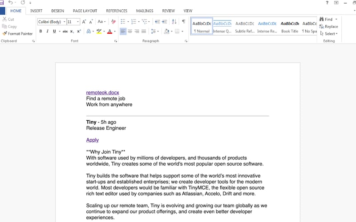The width and height of the screenshot is (356, 222).
Task: Open the remoteok.docx hyperlink
Action: click(x=103, y=93)
